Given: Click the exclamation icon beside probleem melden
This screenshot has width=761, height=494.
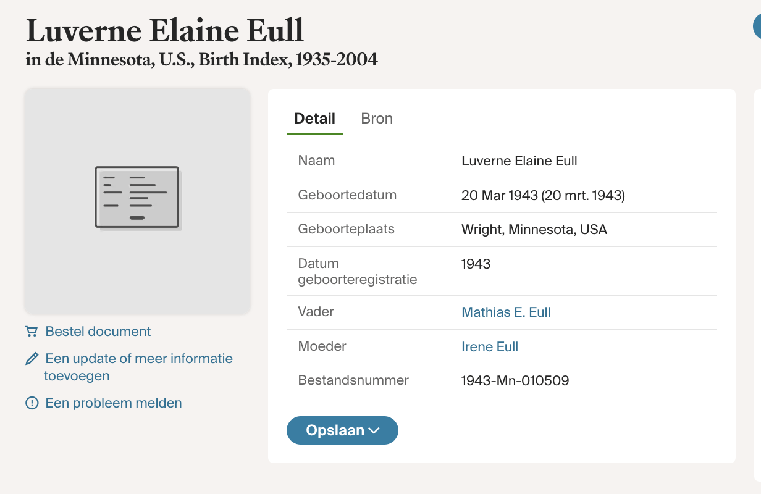Looking at the screenshot, I should click(x=32, y=403).
